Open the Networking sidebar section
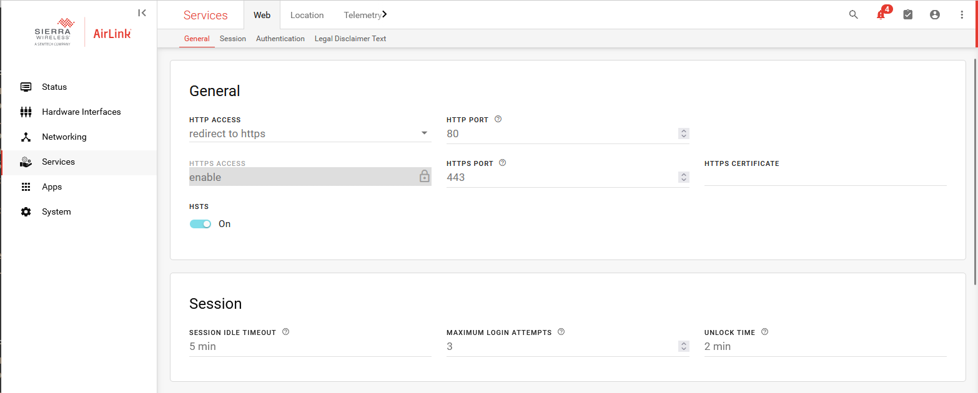978x393 pixels. [x=64, y=137]
